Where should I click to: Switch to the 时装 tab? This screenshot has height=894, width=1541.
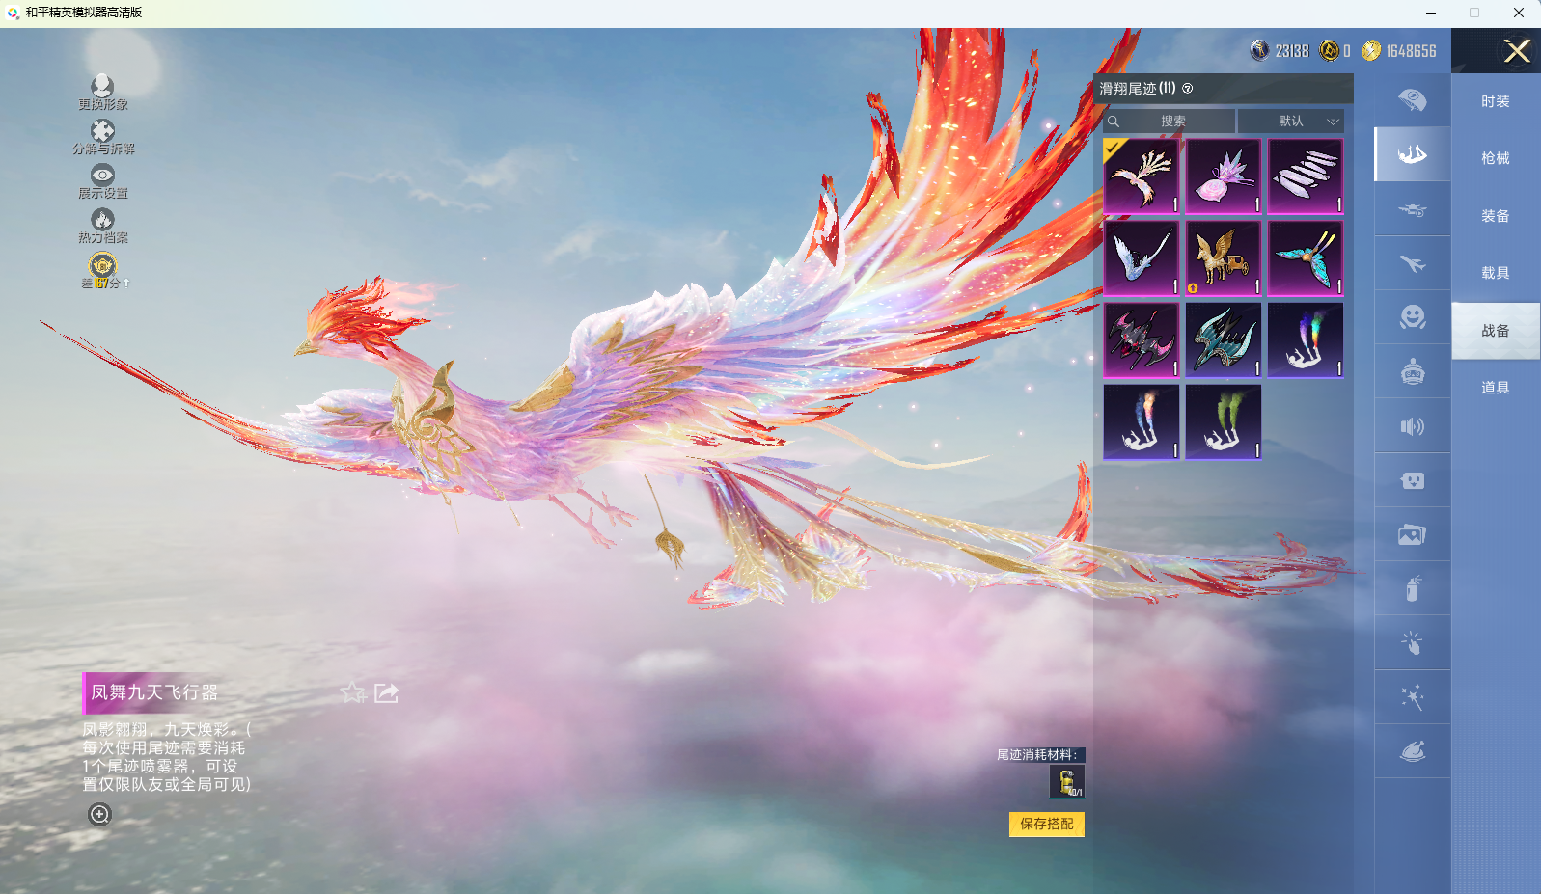click(x=1496, y=101)
